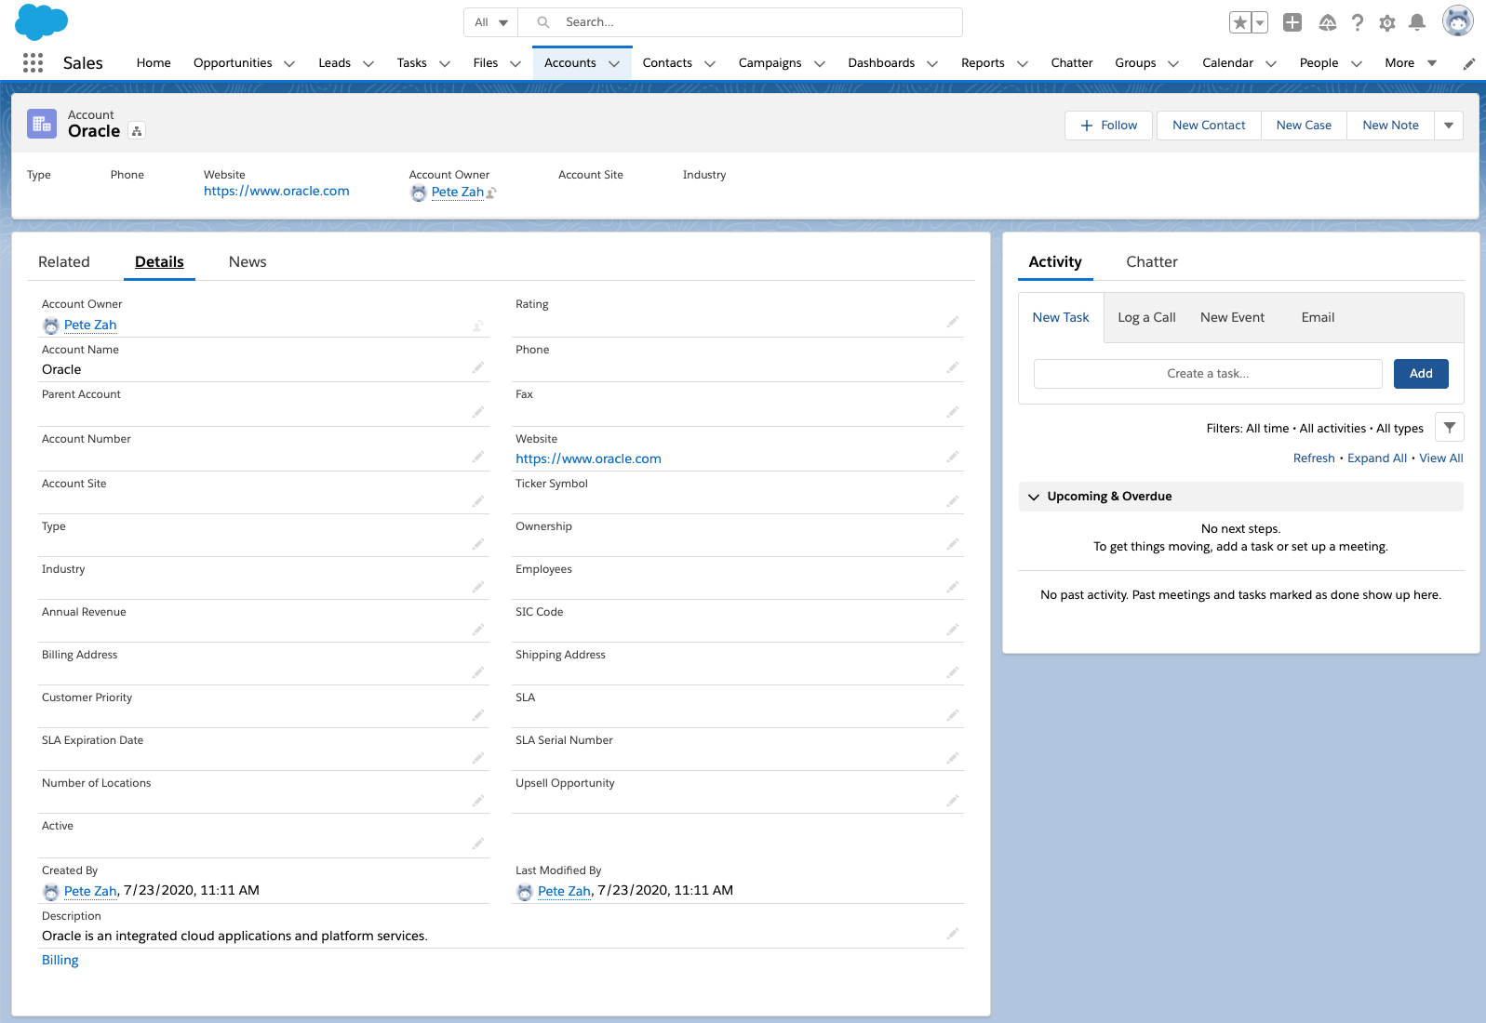The height and width of the screenshot is (1023, 1486).
Task: Open the activity filter funnel icon
Action: coord(1450,428)
